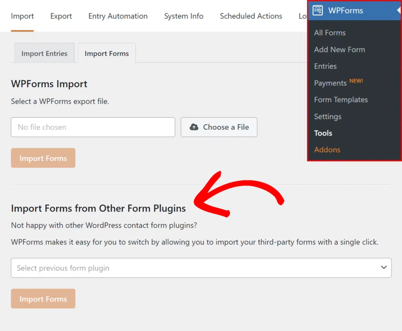This screenshot has height=331, width=402.
Task: Open the Scheduled Actions tab
Action: tap(251, 16)
